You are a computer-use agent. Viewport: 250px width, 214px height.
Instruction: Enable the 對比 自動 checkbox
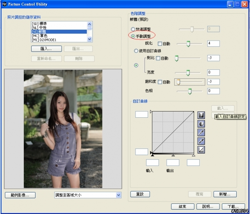(x=158, y=58)
